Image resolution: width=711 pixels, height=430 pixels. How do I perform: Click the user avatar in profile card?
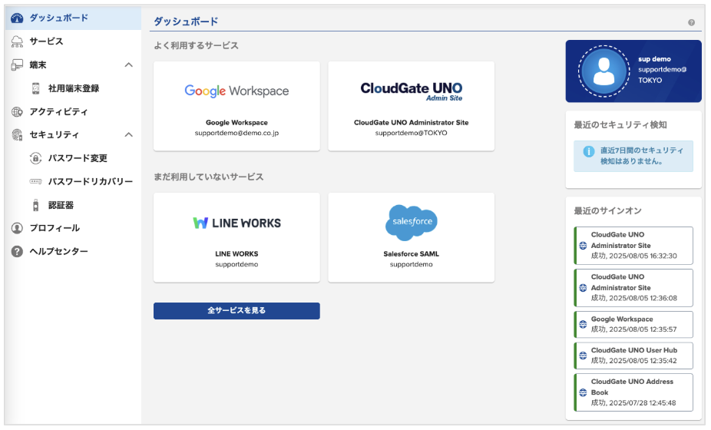click(x=604, y=71)
